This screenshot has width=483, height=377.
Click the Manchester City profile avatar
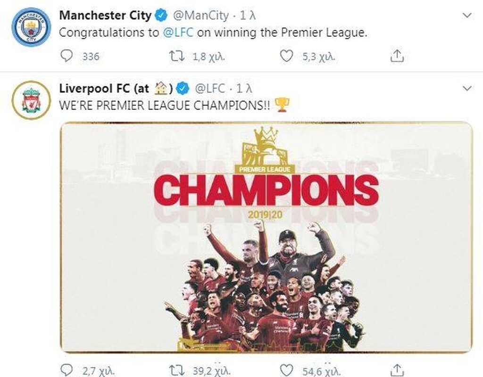[31, 27]
